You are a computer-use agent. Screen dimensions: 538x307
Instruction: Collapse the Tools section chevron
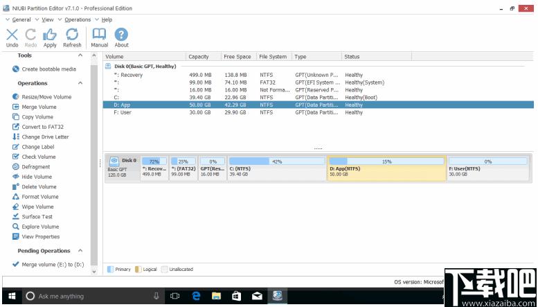click(x=80, y=55)
